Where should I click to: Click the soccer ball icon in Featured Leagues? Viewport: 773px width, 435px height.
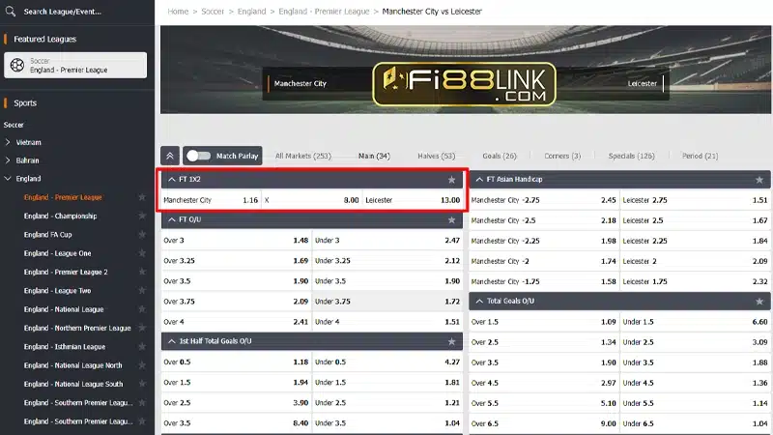(x=17, y=65)
